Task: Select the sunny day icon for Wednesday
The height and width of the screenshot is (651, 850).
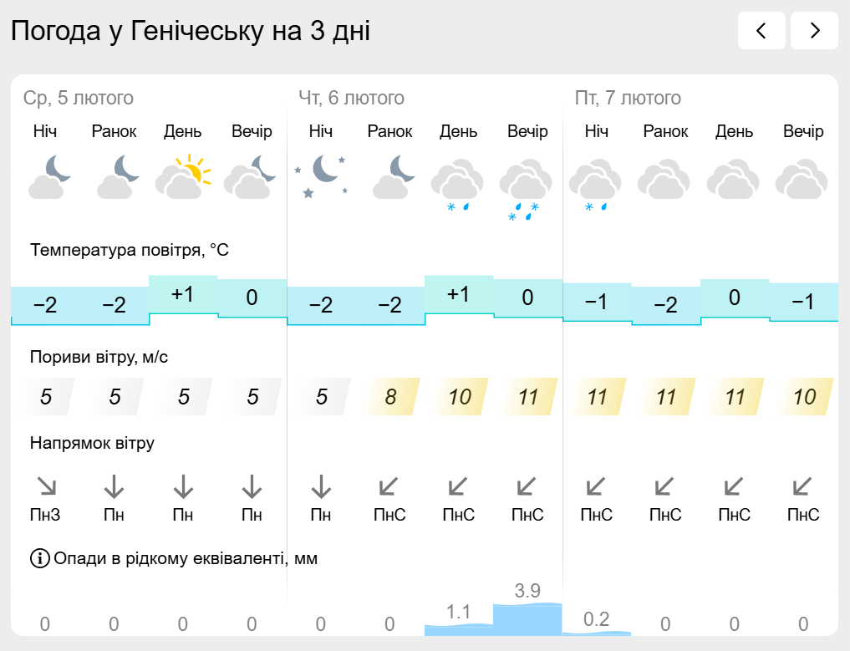Action: click(x=183, y=176)
